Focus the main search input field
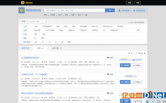166x103 pixels. click(x=74, y=10)
